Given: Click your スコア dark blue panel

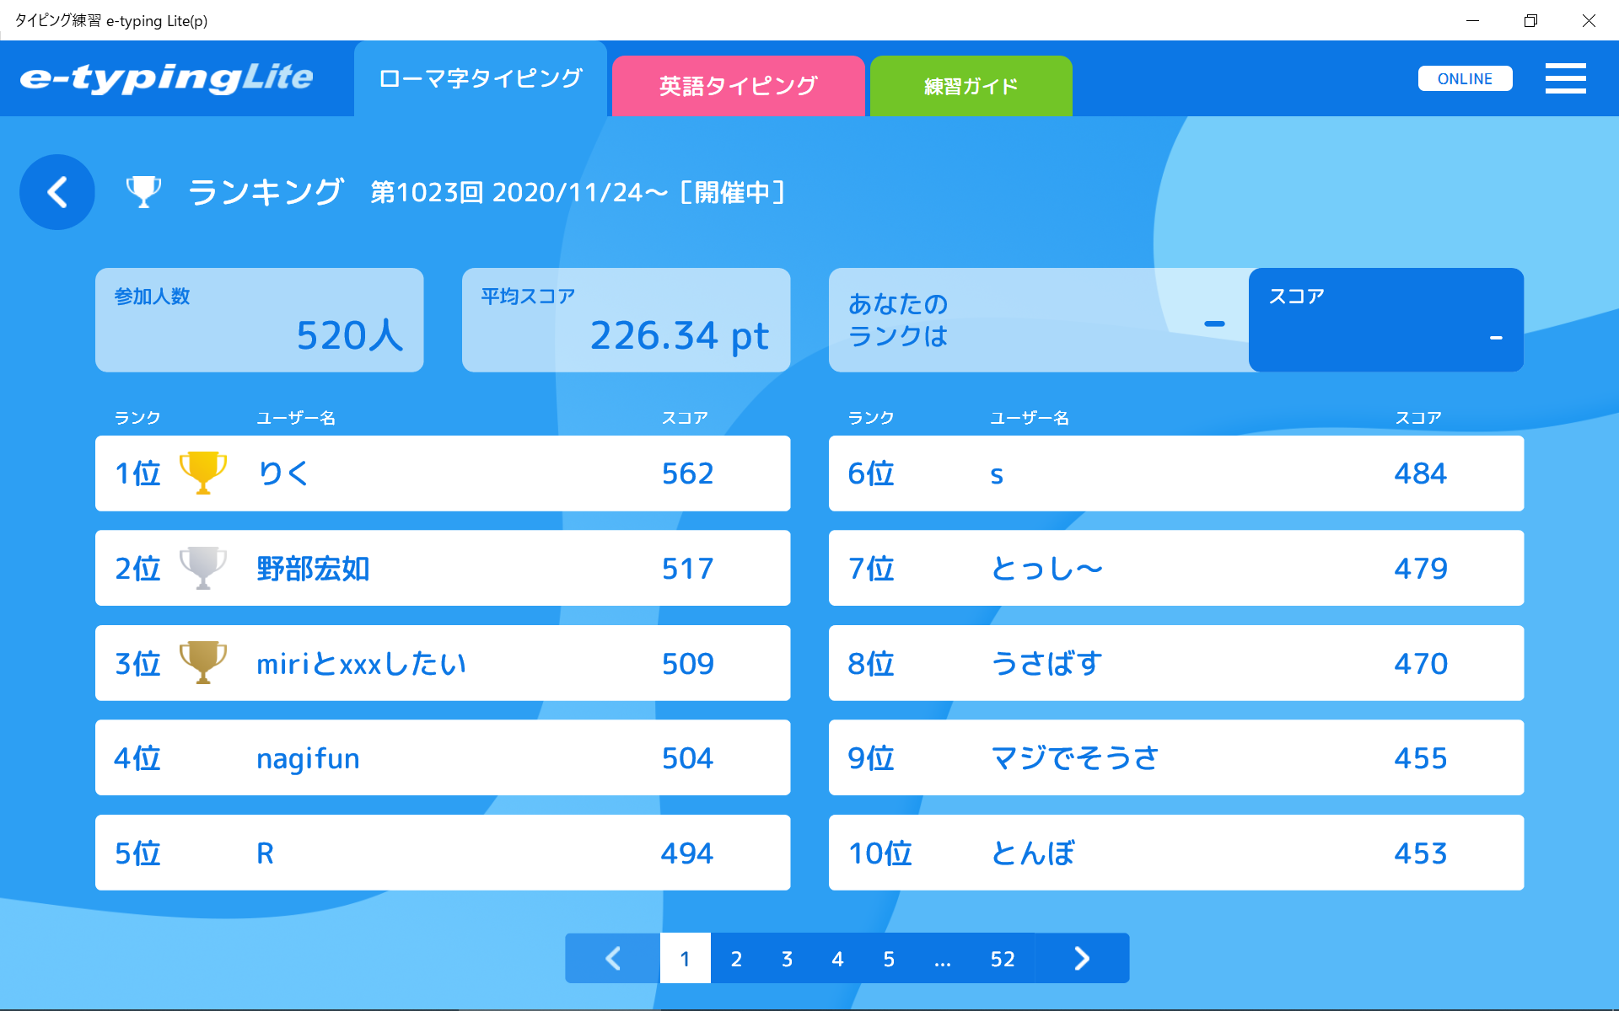Looking at the screenshot, I should [x=1386, y=320].
